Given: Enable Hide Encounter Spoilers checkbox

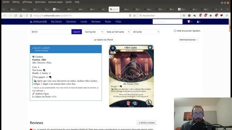Looking at the screenshot, I should 175,31.
